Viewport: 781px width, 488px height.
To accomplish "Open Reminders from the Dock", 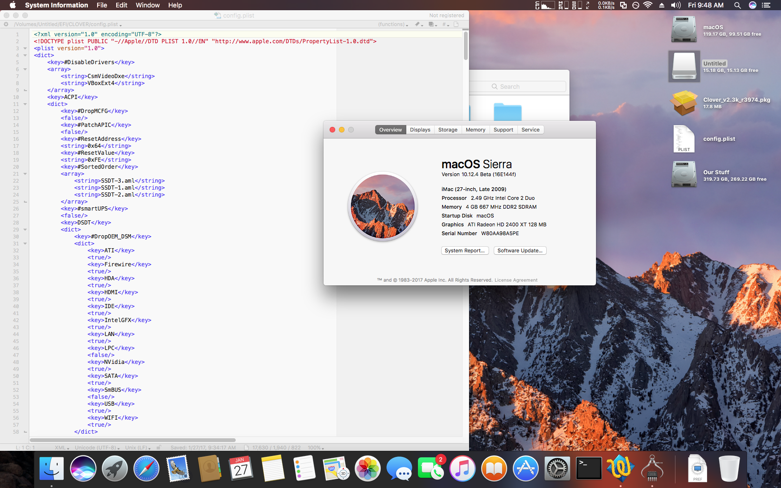I will 304,468.
